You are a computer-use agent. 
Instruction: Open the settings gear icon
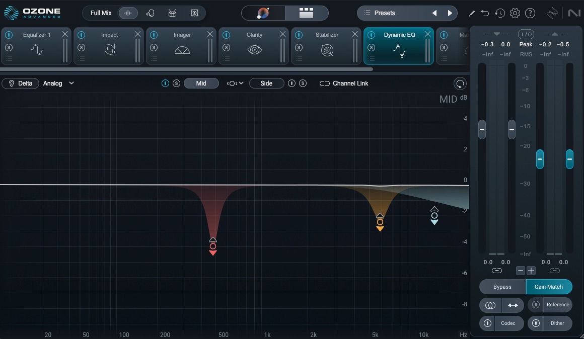tap(515, 13)
